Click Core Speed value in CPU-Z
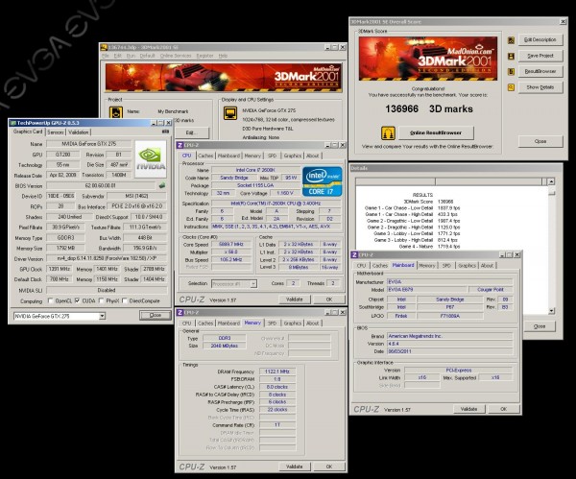 [x=231, y=244]
